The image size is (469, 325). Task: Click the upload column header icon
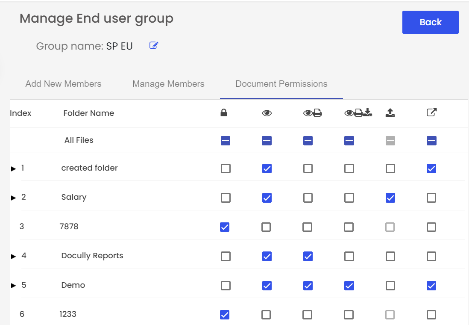pos(390,112)
